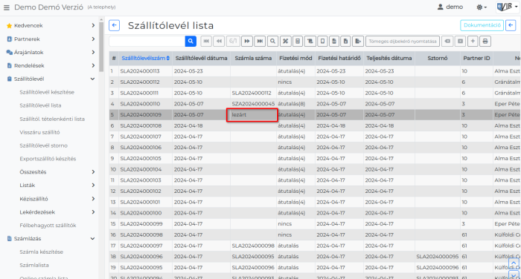This screenshot has width=521, height=279.
Task: Click Sztornó column header
Action: (438, 58)
